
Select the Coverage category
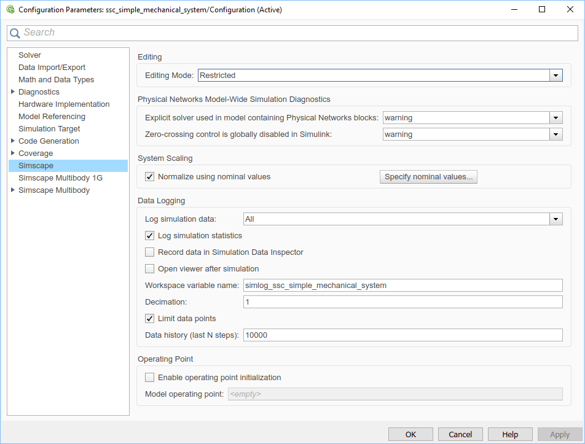click(x=36, y=153)
